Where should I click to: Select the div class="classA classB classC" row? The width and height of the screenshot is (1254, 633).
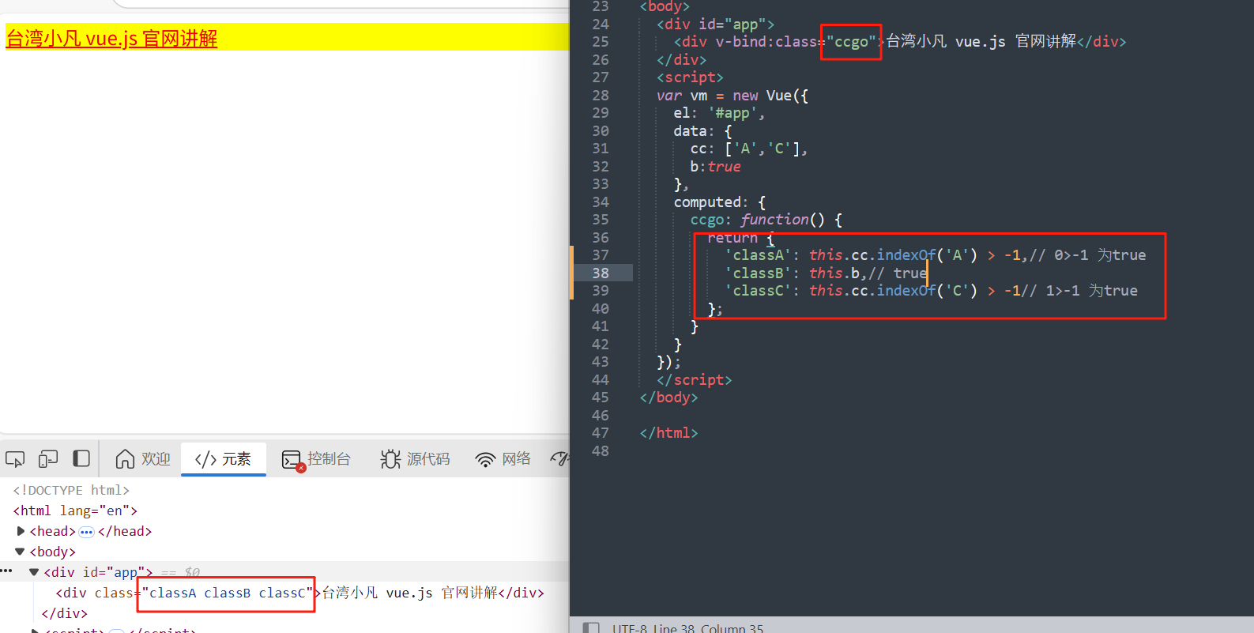click(299, 593)
